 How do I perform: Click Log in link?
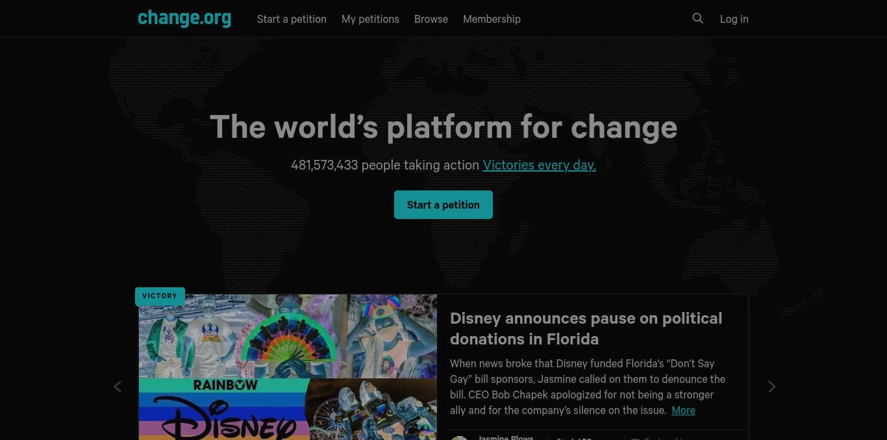coord(734,19)
